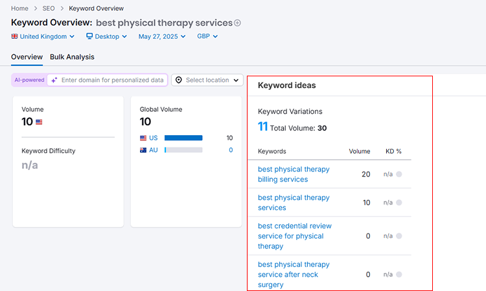The width and height of the screenshot is (486, 291).
Task: Go to SEO in the breadcrumb
Action: coord(49,8)
